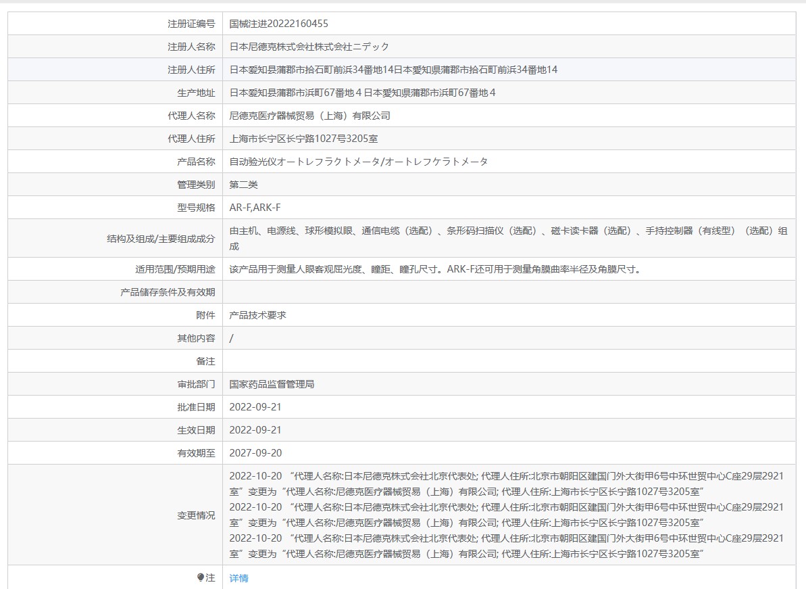Click the 适用范围/预期用途 label

coord(175,269)
